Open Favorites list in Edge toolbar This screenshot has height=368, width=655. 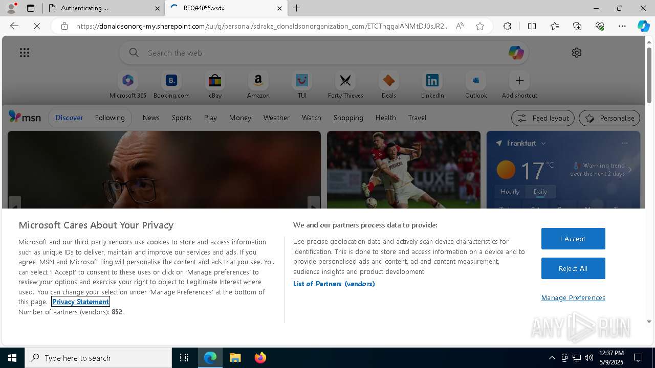click(555, 26)
